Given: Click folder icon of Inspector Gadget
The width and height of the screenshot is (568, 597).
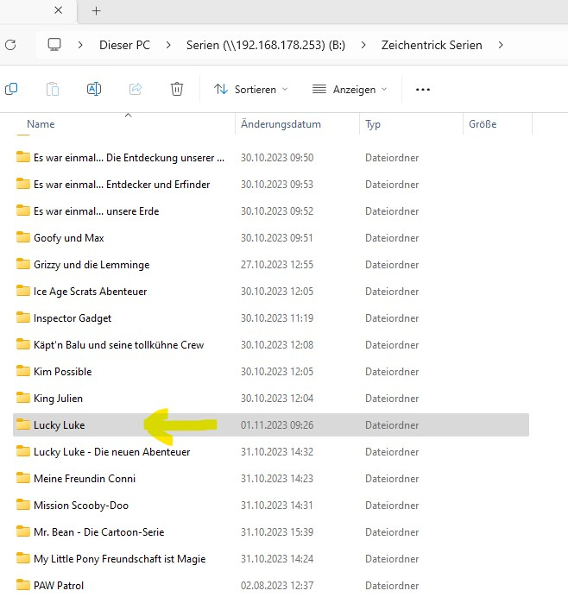Looking at the screenshot, I should tap(22, 317).
